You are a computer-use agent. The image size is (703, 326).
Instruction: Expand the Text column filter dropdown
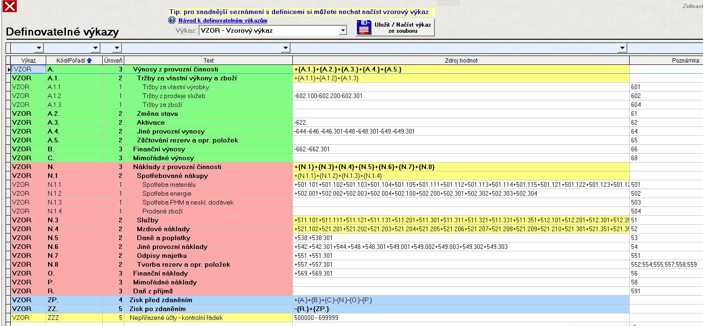point(285,48)
